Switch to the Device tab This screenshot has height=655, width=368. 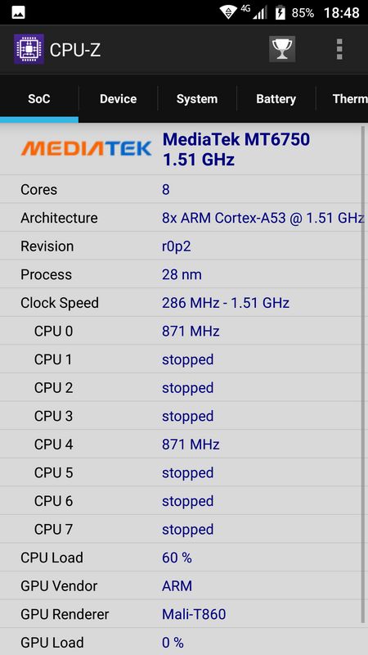118,99
